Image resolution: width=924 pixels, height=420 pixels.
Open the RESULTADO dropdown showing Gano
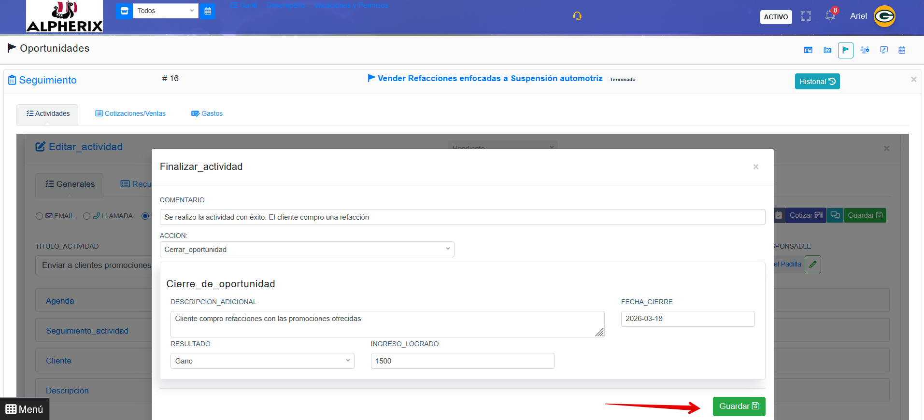click(262, 361)
